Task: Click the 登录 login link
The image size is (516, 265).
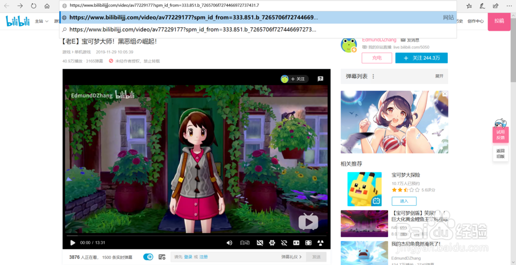Action: [x=188, y=257]
